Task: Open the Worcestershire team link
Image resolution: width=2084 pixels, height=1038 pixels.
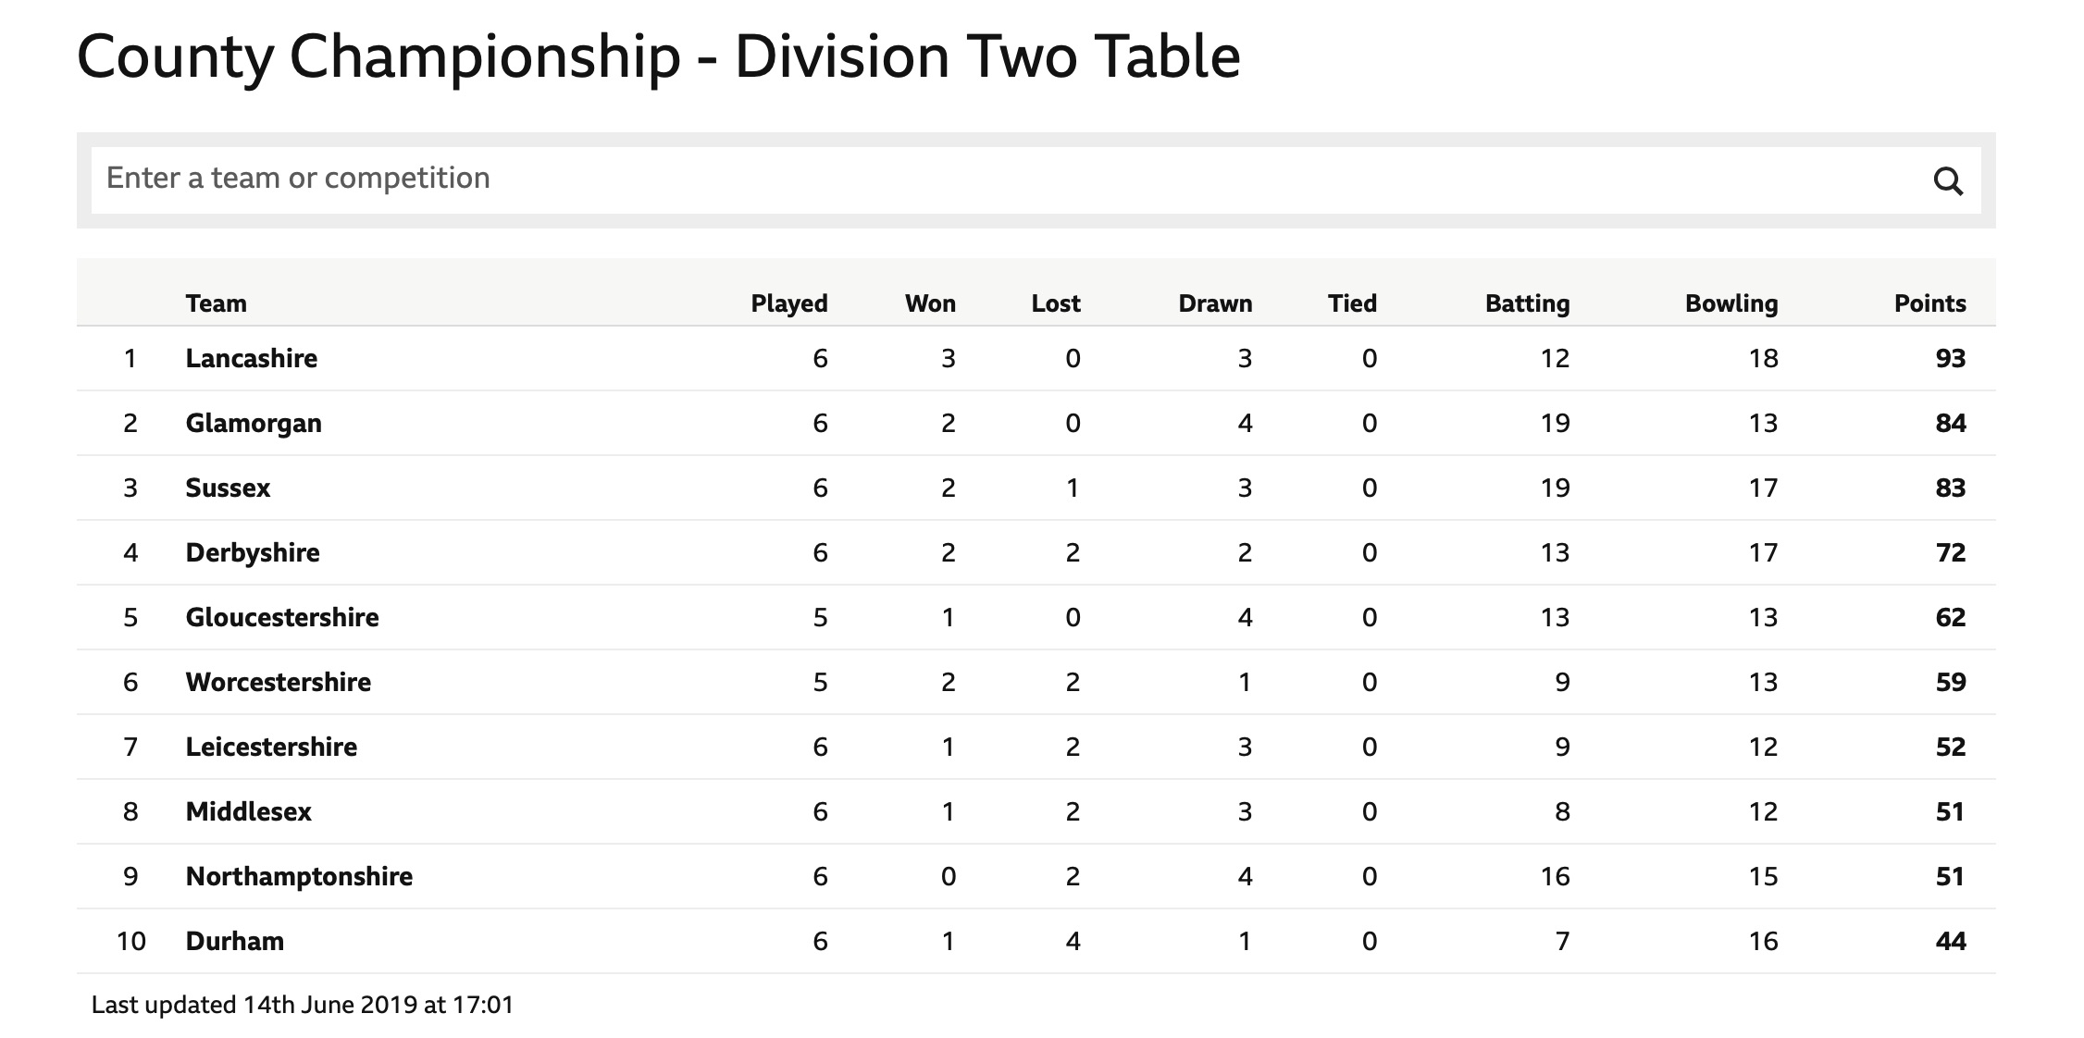Action: coord(278,682)
